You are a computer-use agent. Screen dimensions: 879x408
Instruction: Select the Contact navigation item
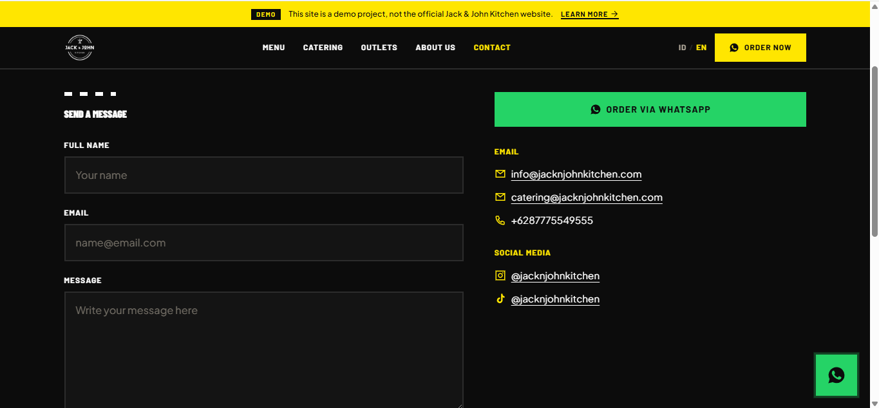[x=492, y=48]
